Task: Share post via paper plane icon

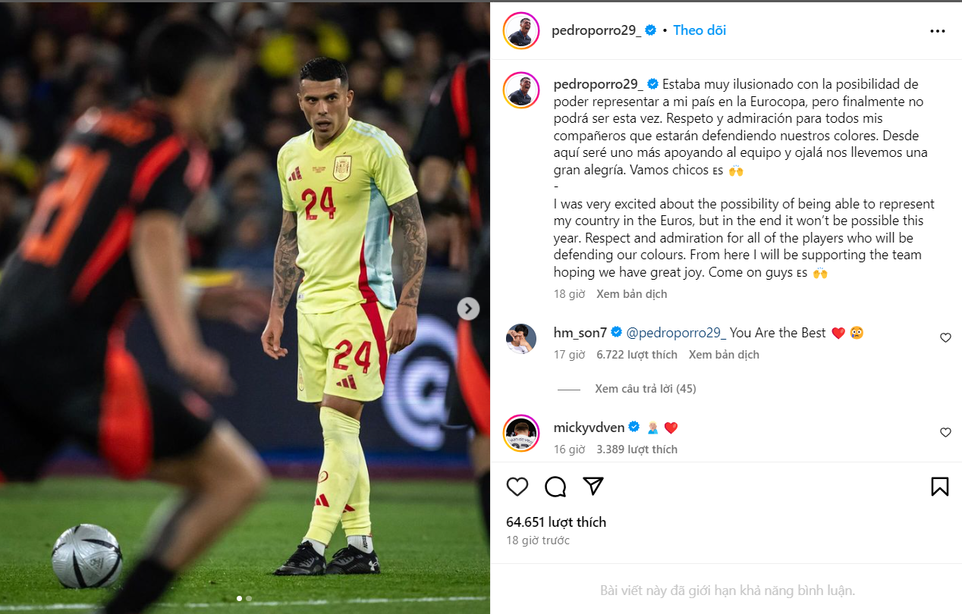Action: pos(593,487)
